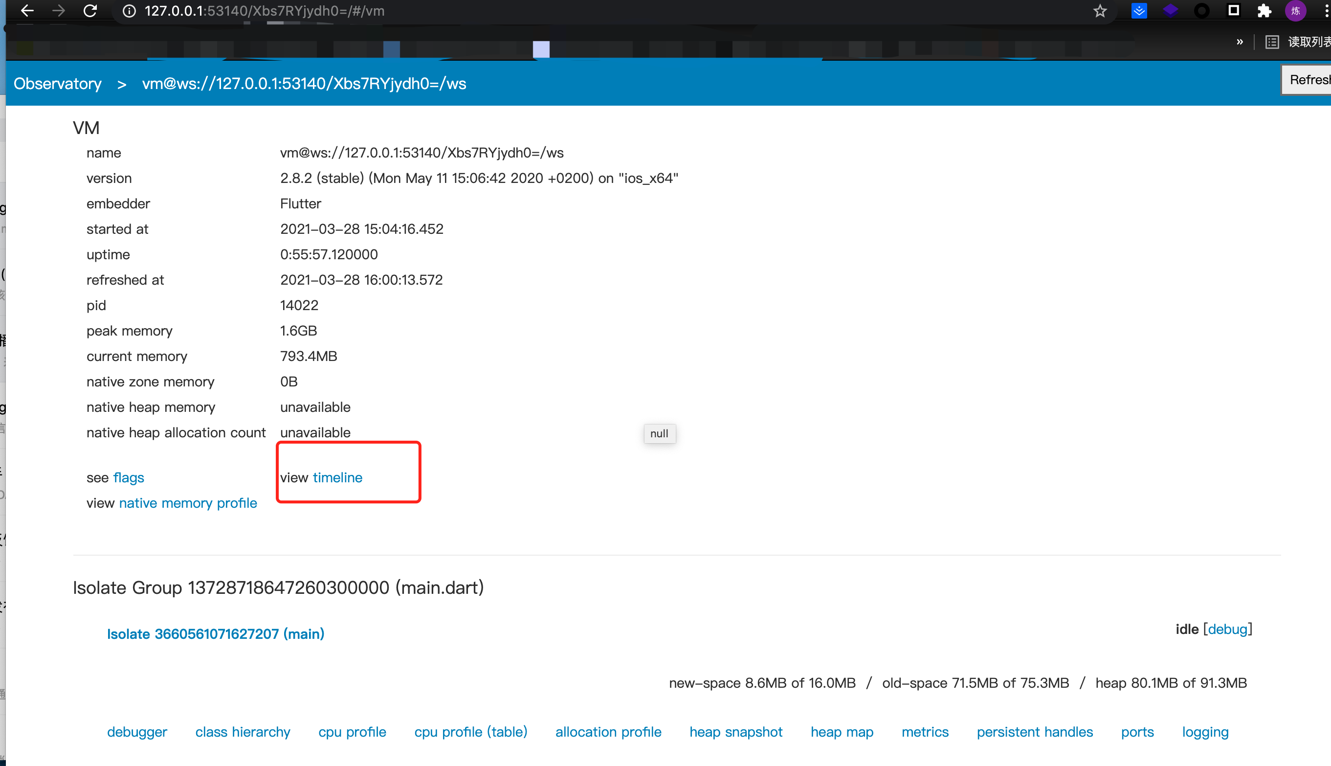Open the flags link
Viewport: 1331px width, 766px height.
pos(128,478)
